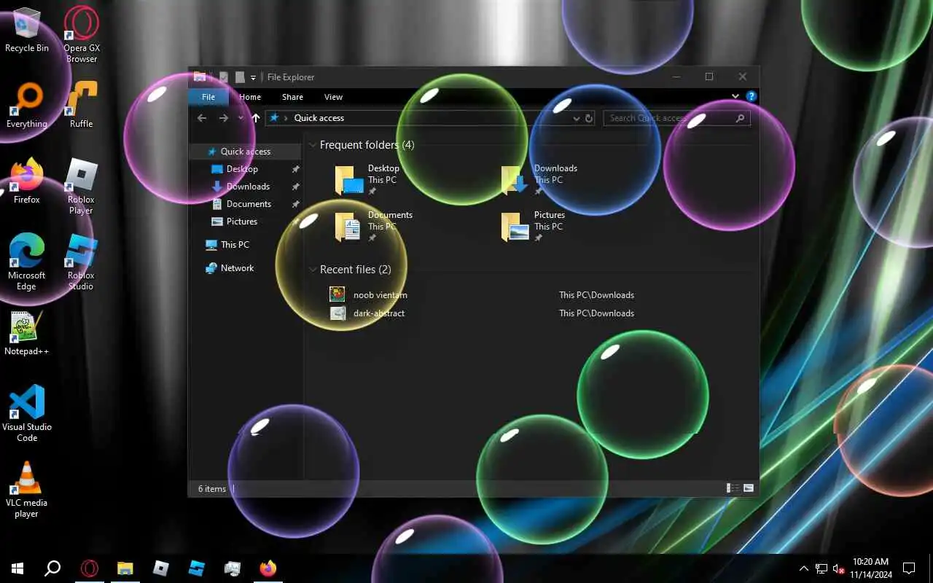Open Everything search desktop shortcut

click(x=27, y=106)
